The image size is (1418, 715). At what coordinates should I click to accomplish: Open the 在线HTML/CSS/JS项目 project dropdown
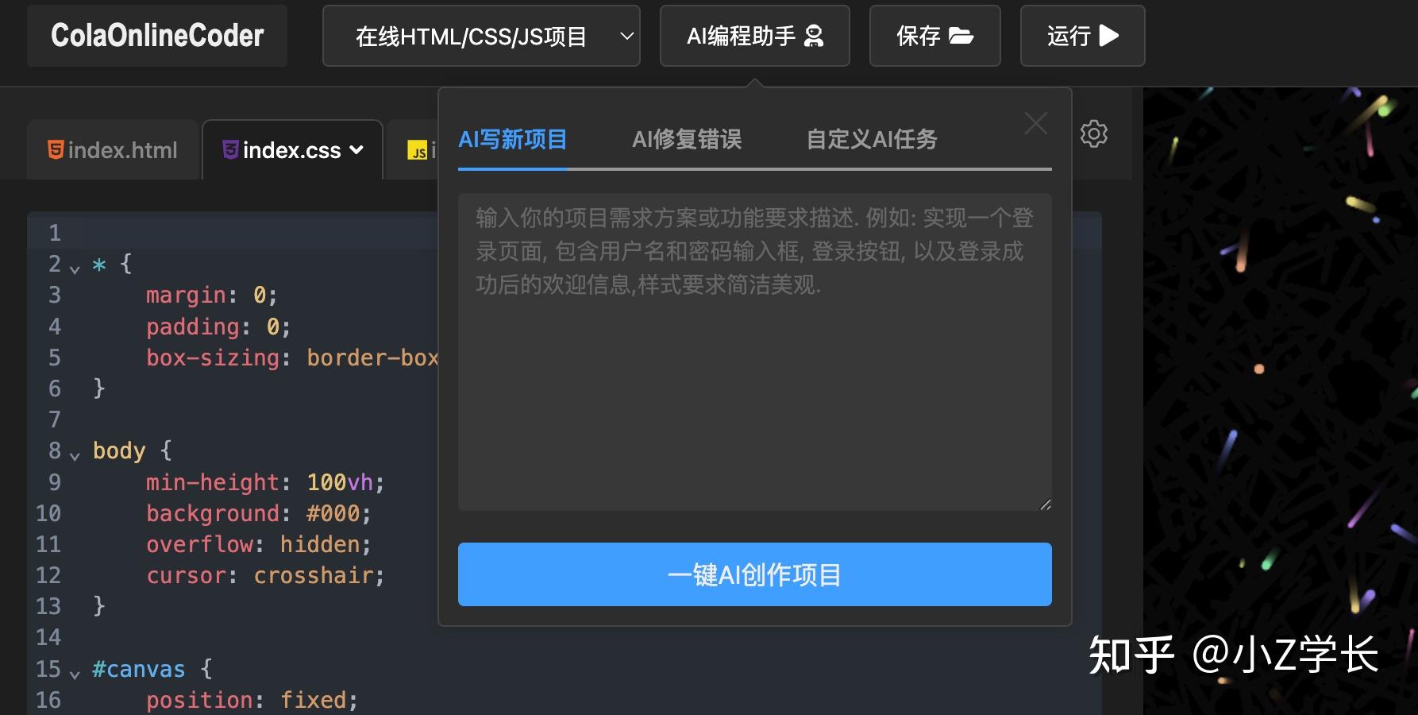coord(481,36)
